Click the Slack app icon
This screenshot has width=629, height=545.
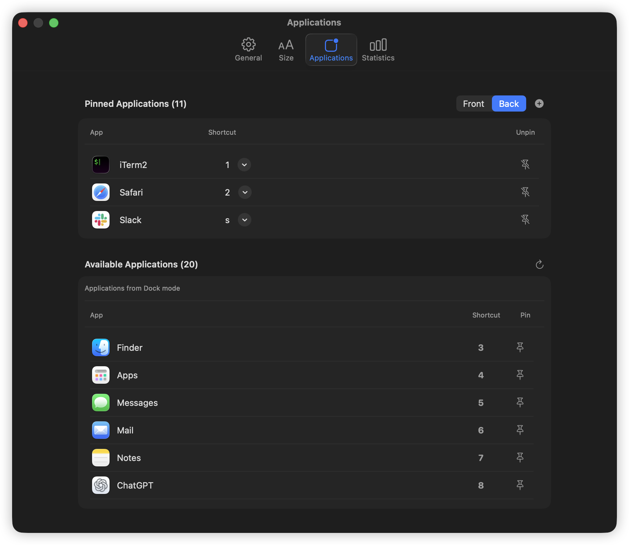tap(101, 220)
